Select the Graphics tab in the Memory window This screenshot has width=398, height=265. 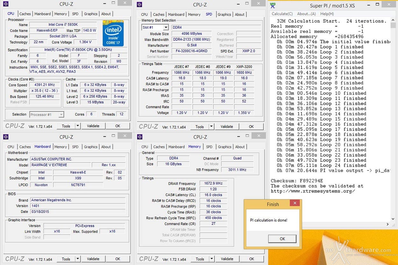225,147
